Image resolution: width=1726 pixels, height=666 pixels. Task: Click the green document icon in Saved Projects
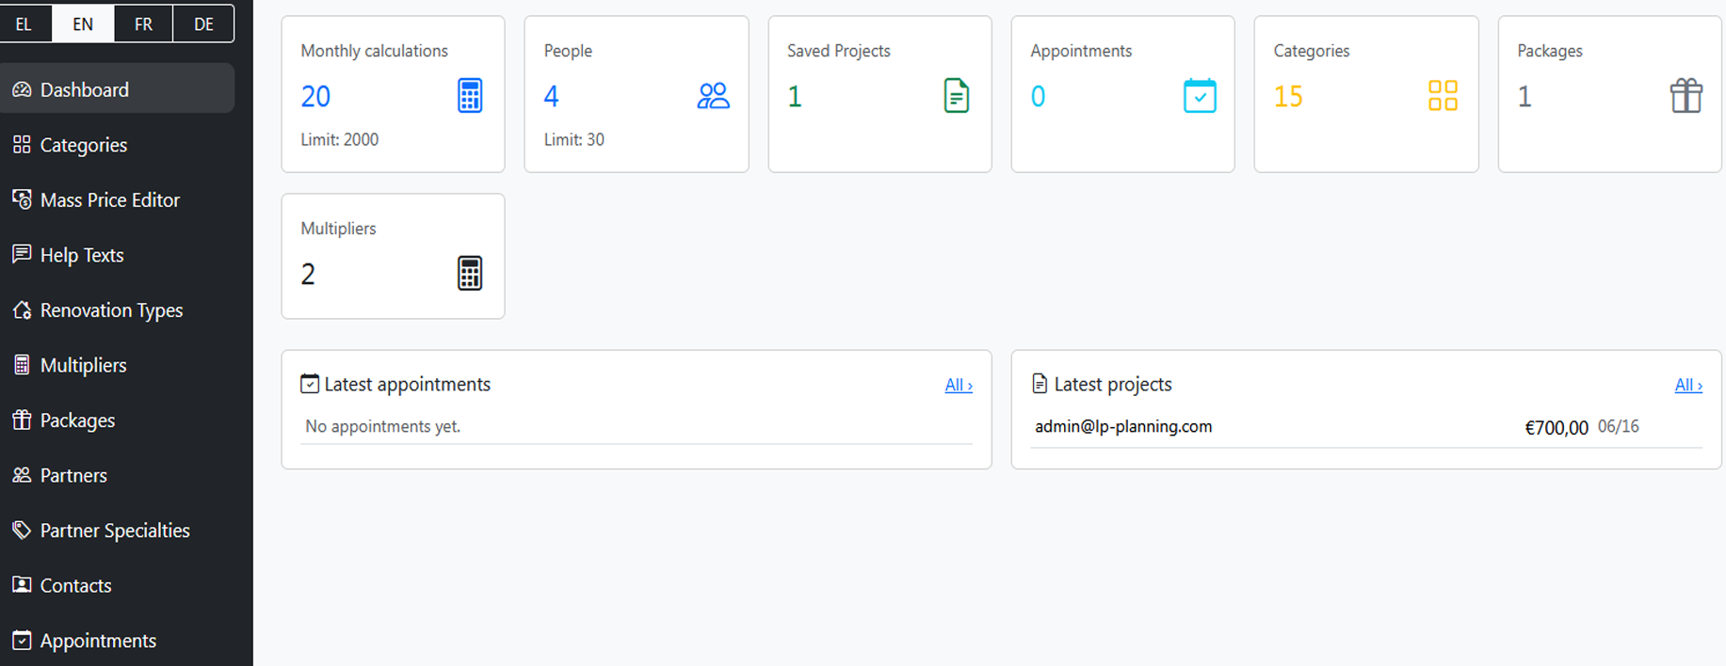tap(956, 96)
